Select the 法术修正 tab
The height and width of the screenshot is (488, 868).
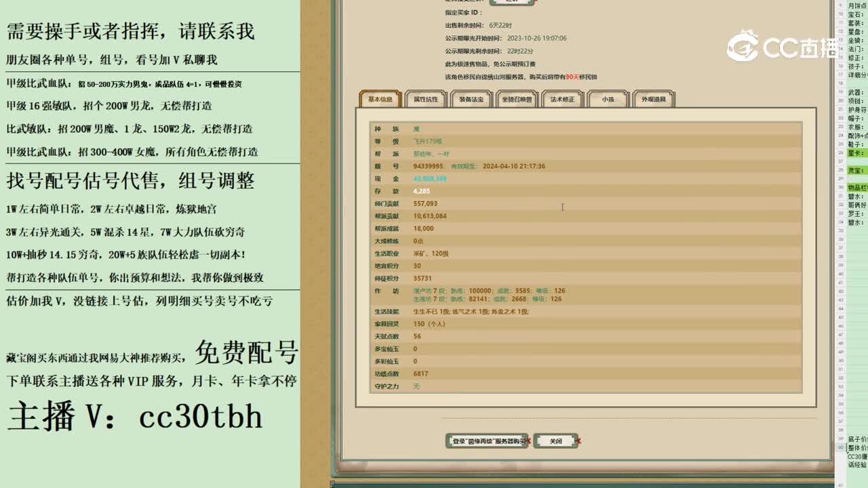(562, 99)
